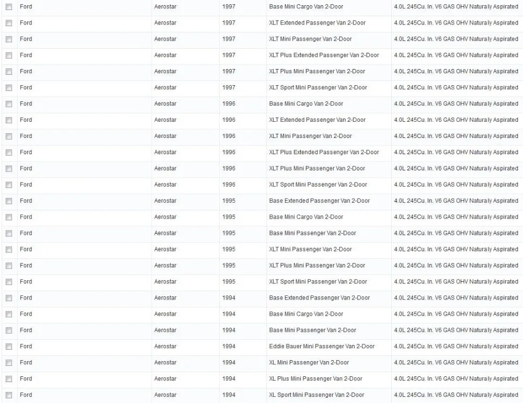The width and height of the screenshot is (523, 403).
Task: Click year '1995' in the XLT Plus Mini row
Action: 229,266
